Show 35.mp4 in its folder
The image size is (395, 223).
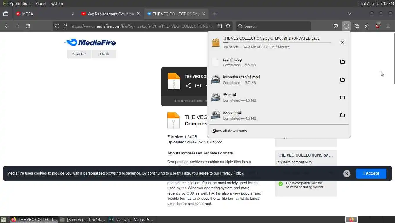(342, 98)
